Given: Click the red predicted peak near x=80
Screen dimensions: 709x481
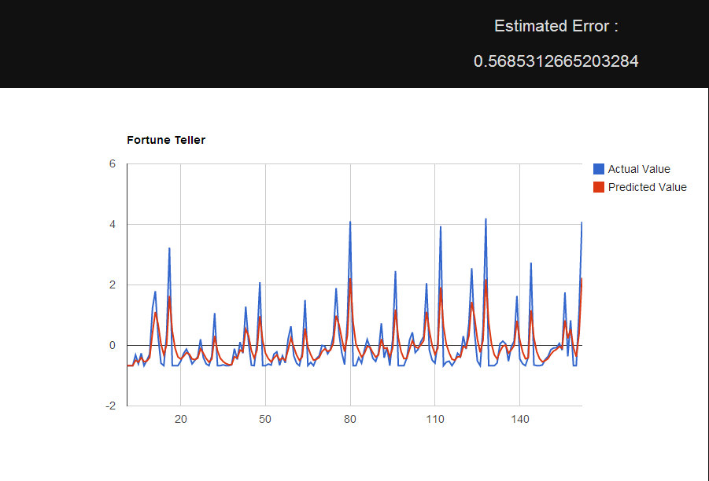Looking at the screenshot, I should [x=352, y=280].
